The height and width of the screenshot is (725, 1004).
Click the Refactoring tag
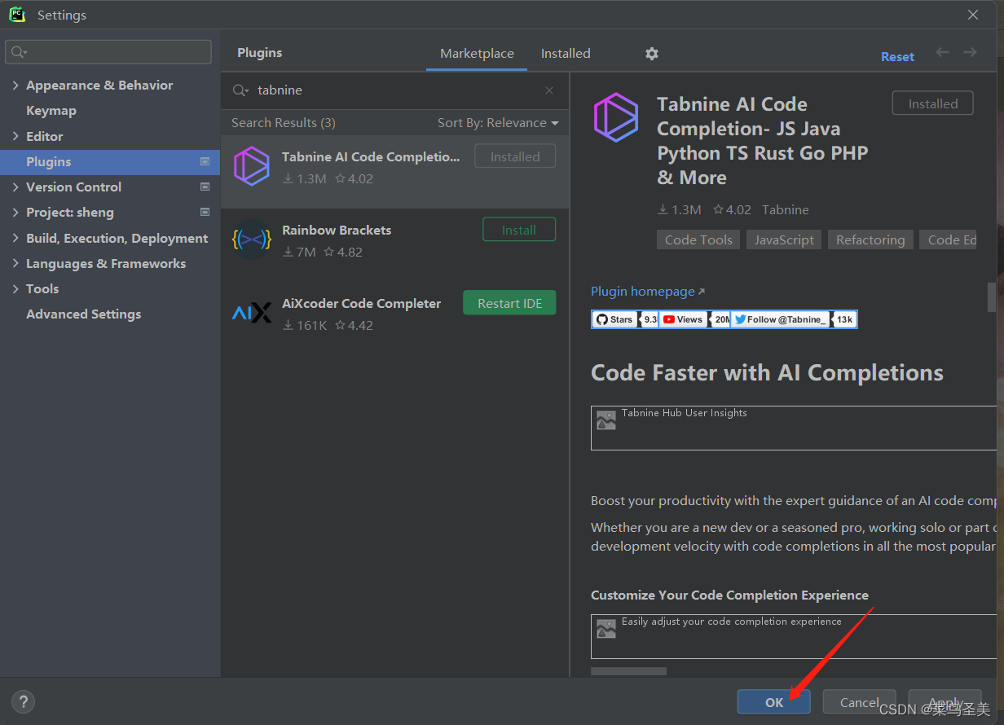pyautogui.click(x=870, y=239)
